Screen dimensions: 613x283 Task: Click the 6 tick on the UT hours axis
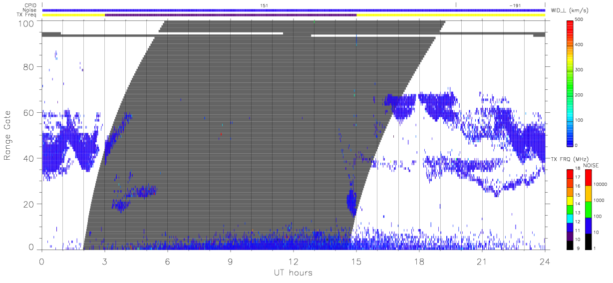(168, 261)
